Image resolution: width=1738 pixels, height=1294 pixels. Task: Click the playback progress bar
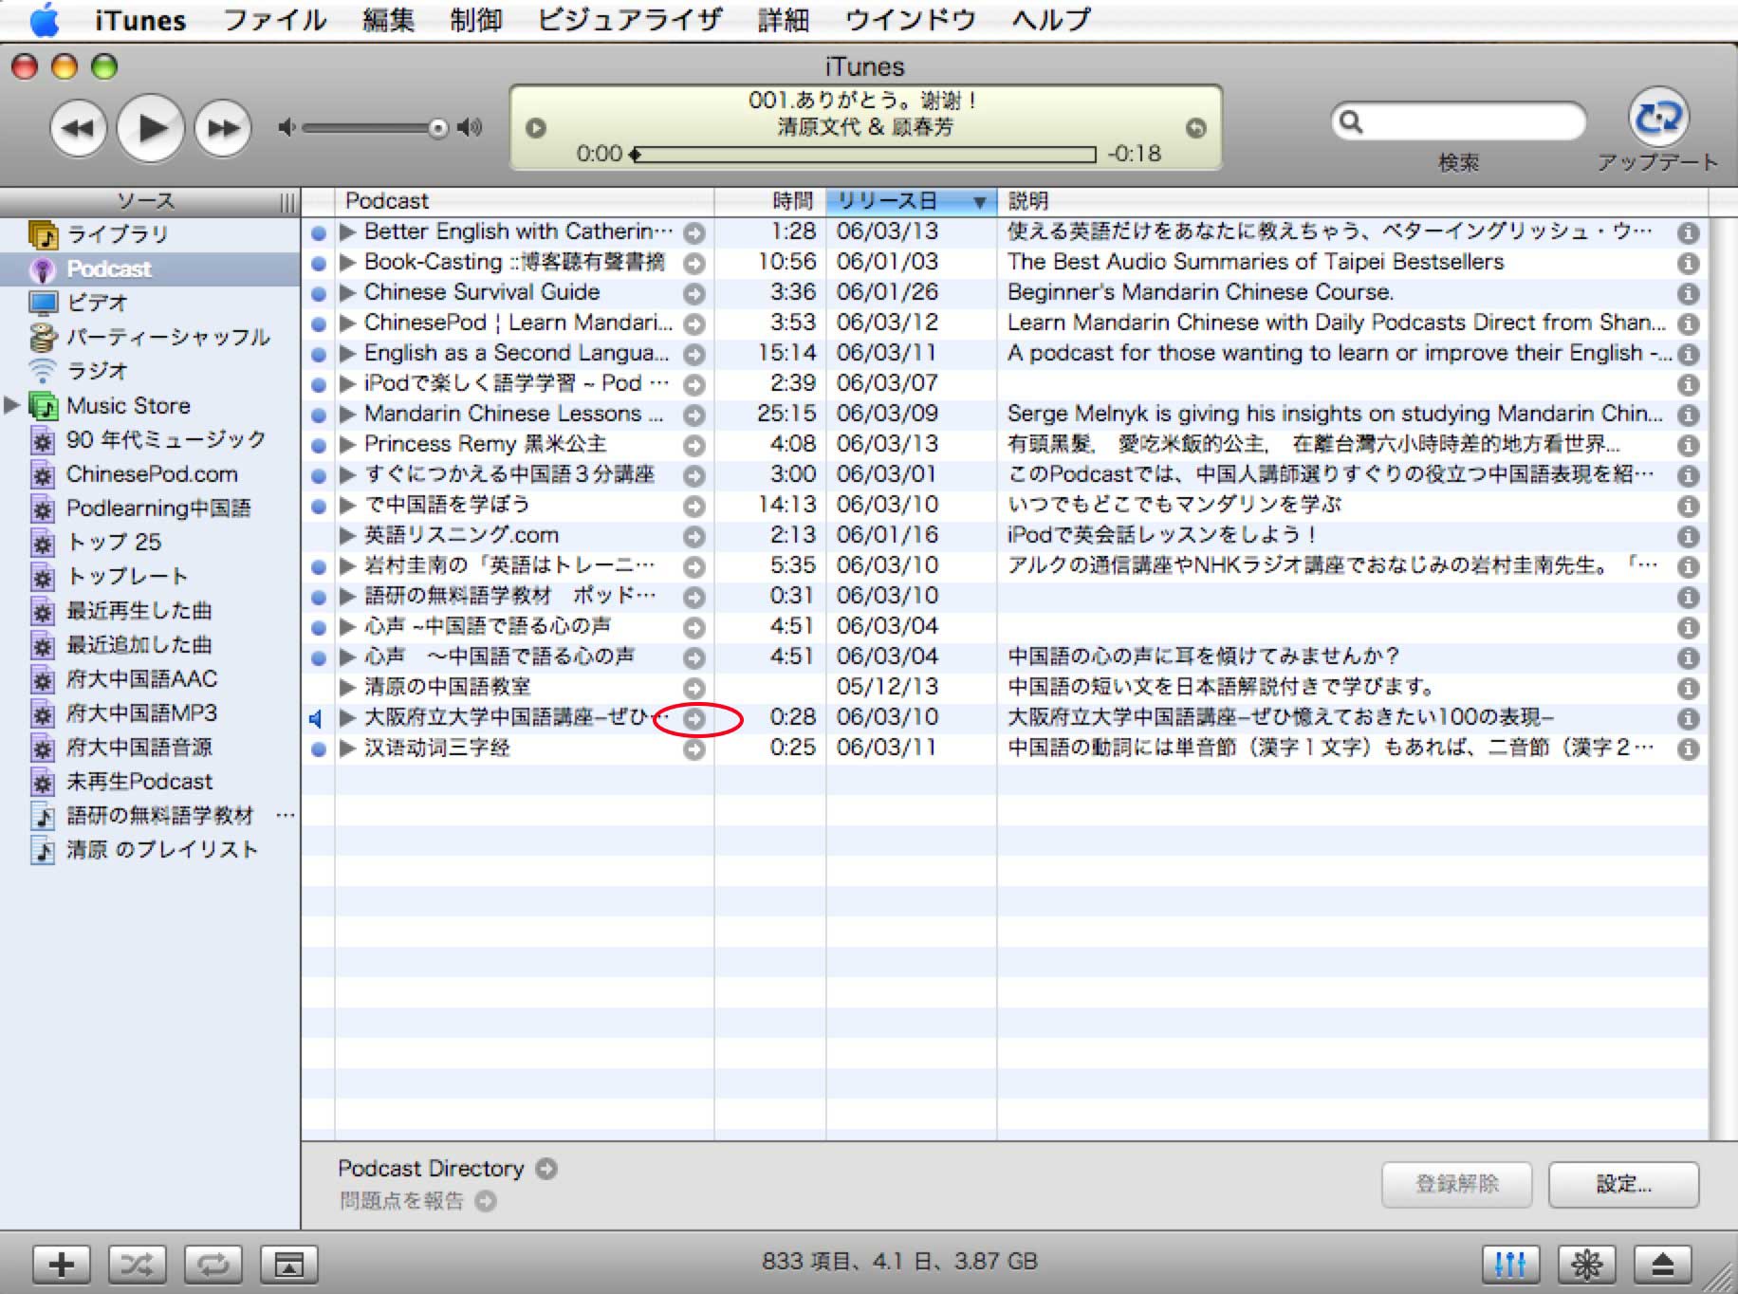(x=863, y=154)
